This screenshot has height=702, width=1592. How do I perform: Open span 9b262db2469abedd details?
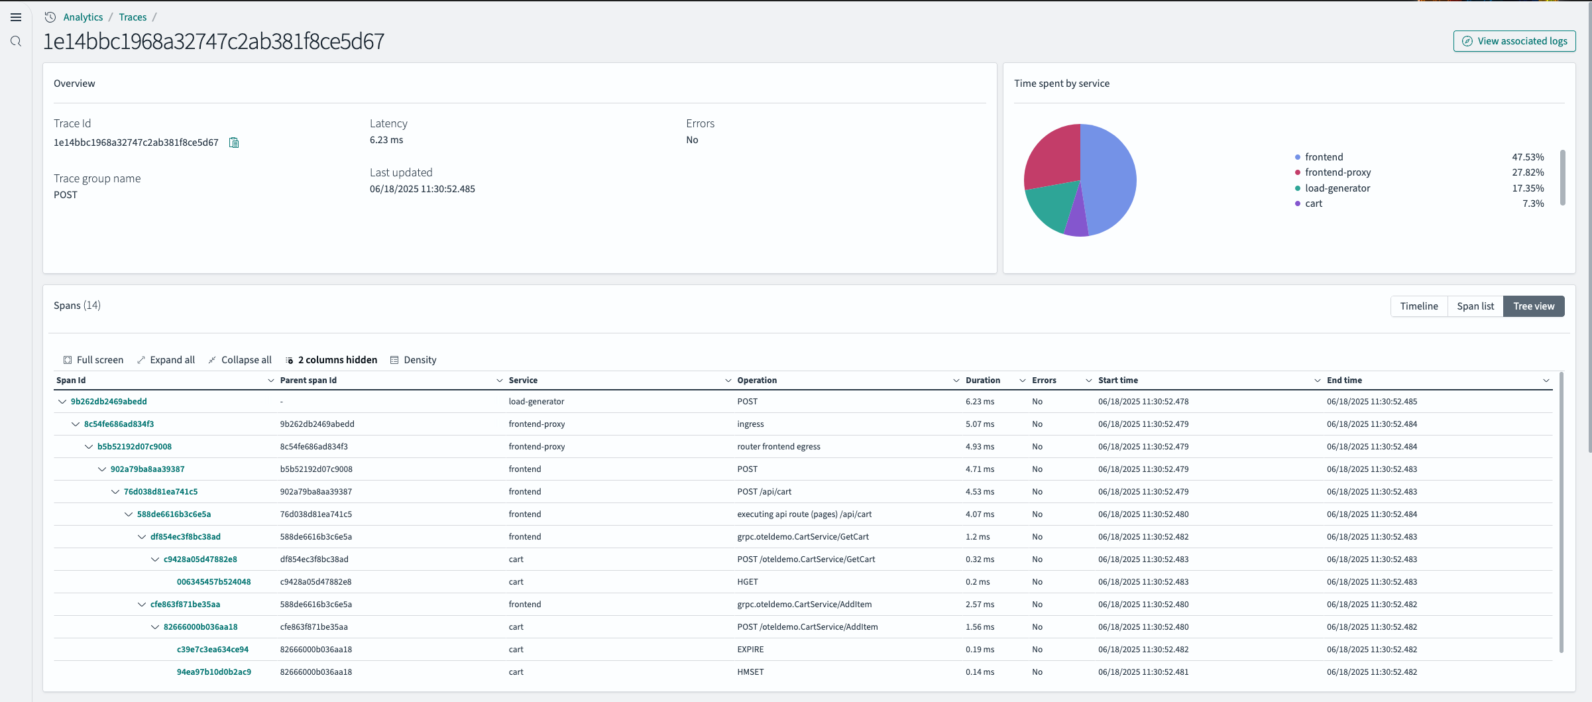coord(109,401)
